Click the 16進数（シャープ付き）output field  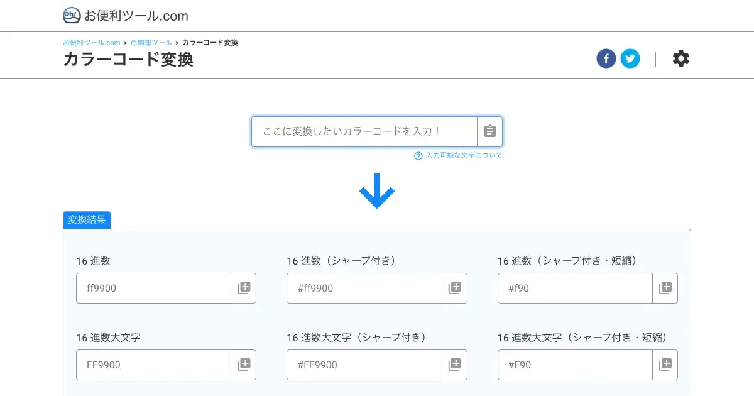(x=364, y=289)
